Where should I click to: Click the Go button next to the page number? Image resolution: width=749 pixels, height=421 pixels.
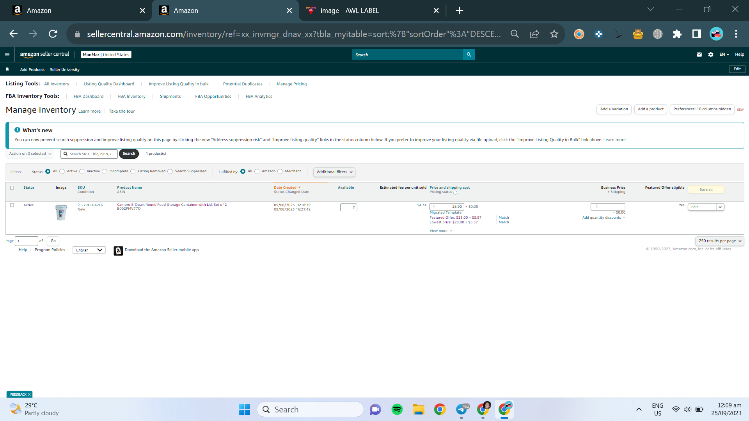pyautogui.click(x=53, y=241)
